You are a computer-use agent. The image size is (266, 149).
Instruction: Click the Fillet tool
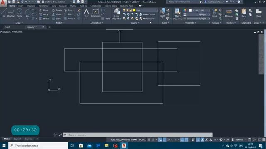coord(69,14)
